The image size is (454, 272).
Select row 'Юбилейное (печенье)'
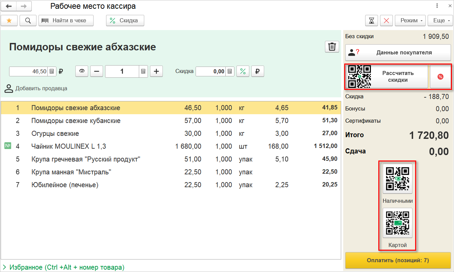tap(171, 185)
